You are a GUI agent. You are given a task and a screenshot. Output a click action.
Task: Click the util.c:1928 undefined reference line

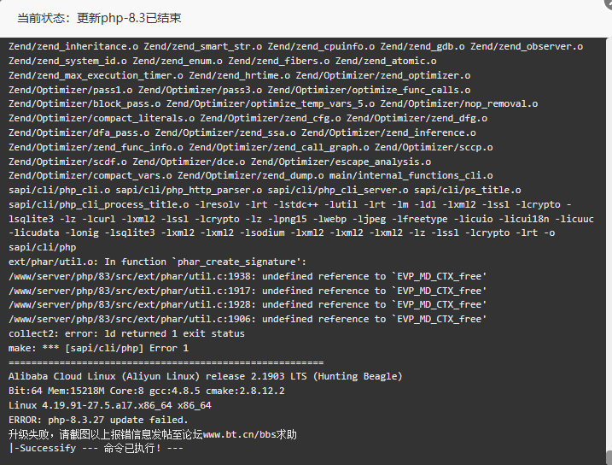pos(248,304)
